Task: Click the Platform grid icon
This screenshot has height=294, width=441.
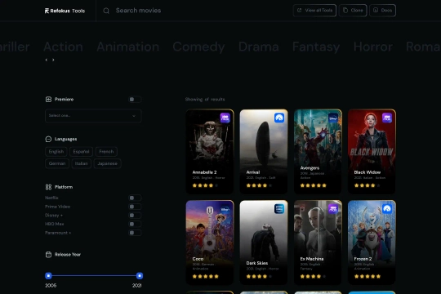Action: 48,187
